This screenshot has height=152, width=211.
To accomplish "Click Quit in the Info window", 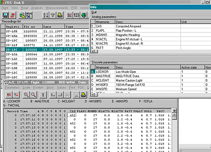I will point(94,12).
